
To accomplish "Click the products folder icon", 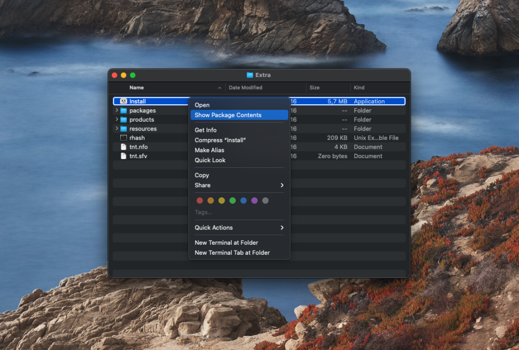I will pos(123,120).
